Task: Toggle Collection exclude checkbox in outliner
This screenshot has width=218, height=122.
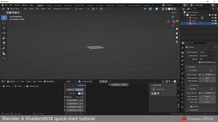Action: (x=210, y=15)
